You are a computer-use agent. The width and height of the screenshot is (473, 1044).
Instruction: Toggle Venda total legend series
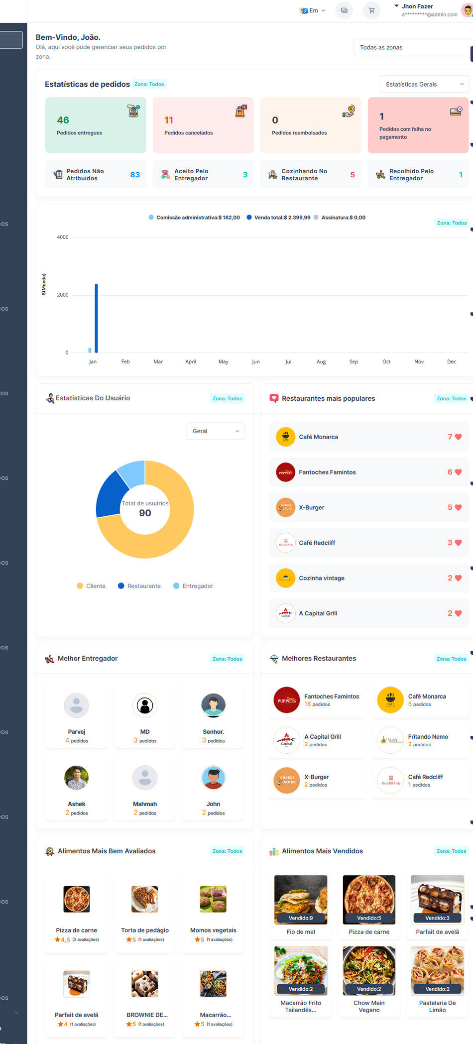click(x=279, y=218)
